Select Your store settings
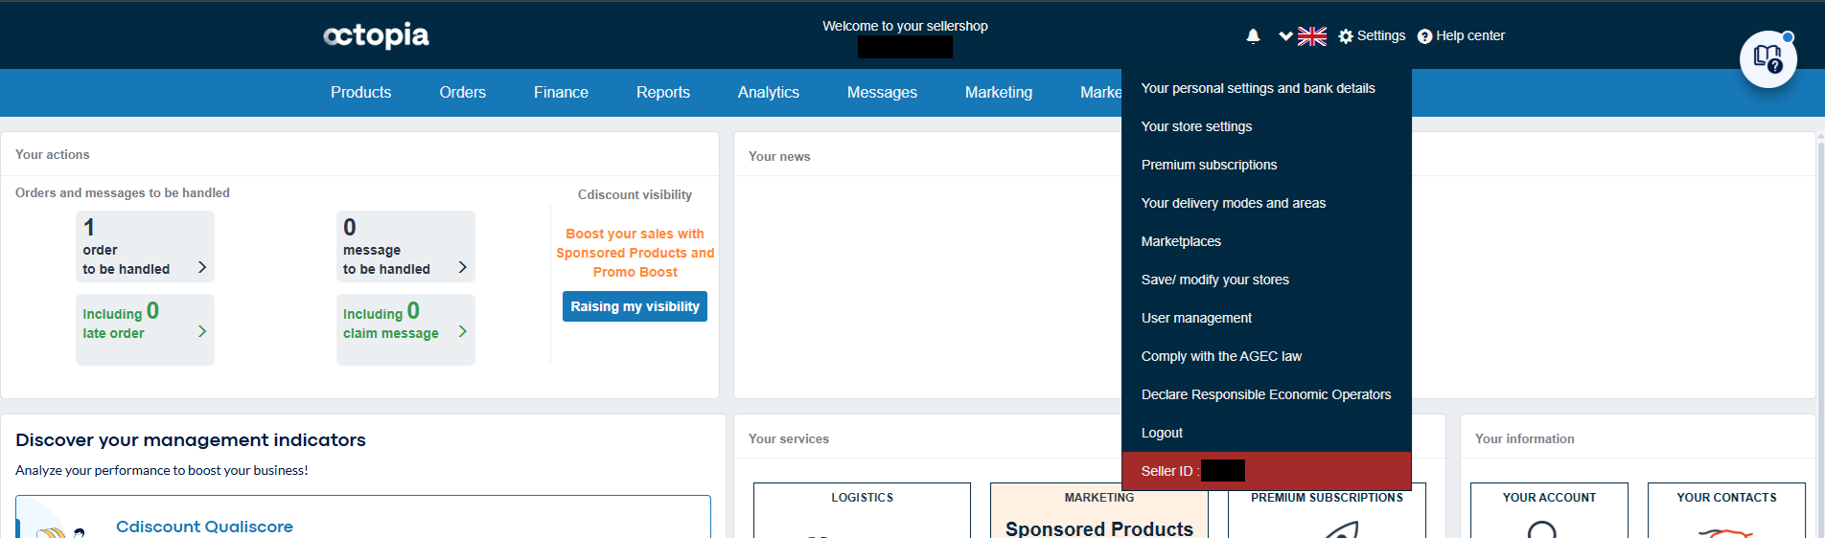1825x538 pixels. (x=1266, y=126)
